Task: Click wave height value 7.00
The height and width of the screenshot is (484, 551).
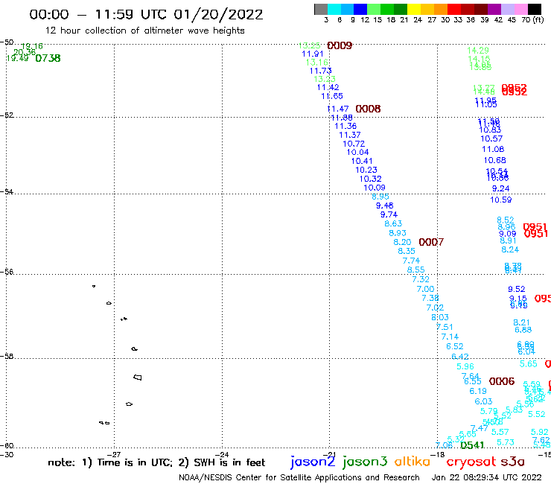Action: [x=426, y=289]
